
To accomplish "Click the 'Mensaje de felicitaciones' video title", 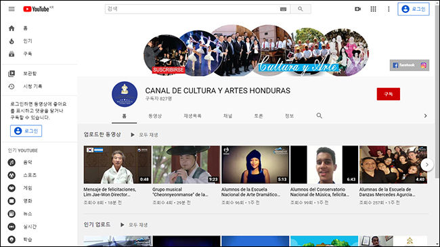I will [x=110, y=192].
